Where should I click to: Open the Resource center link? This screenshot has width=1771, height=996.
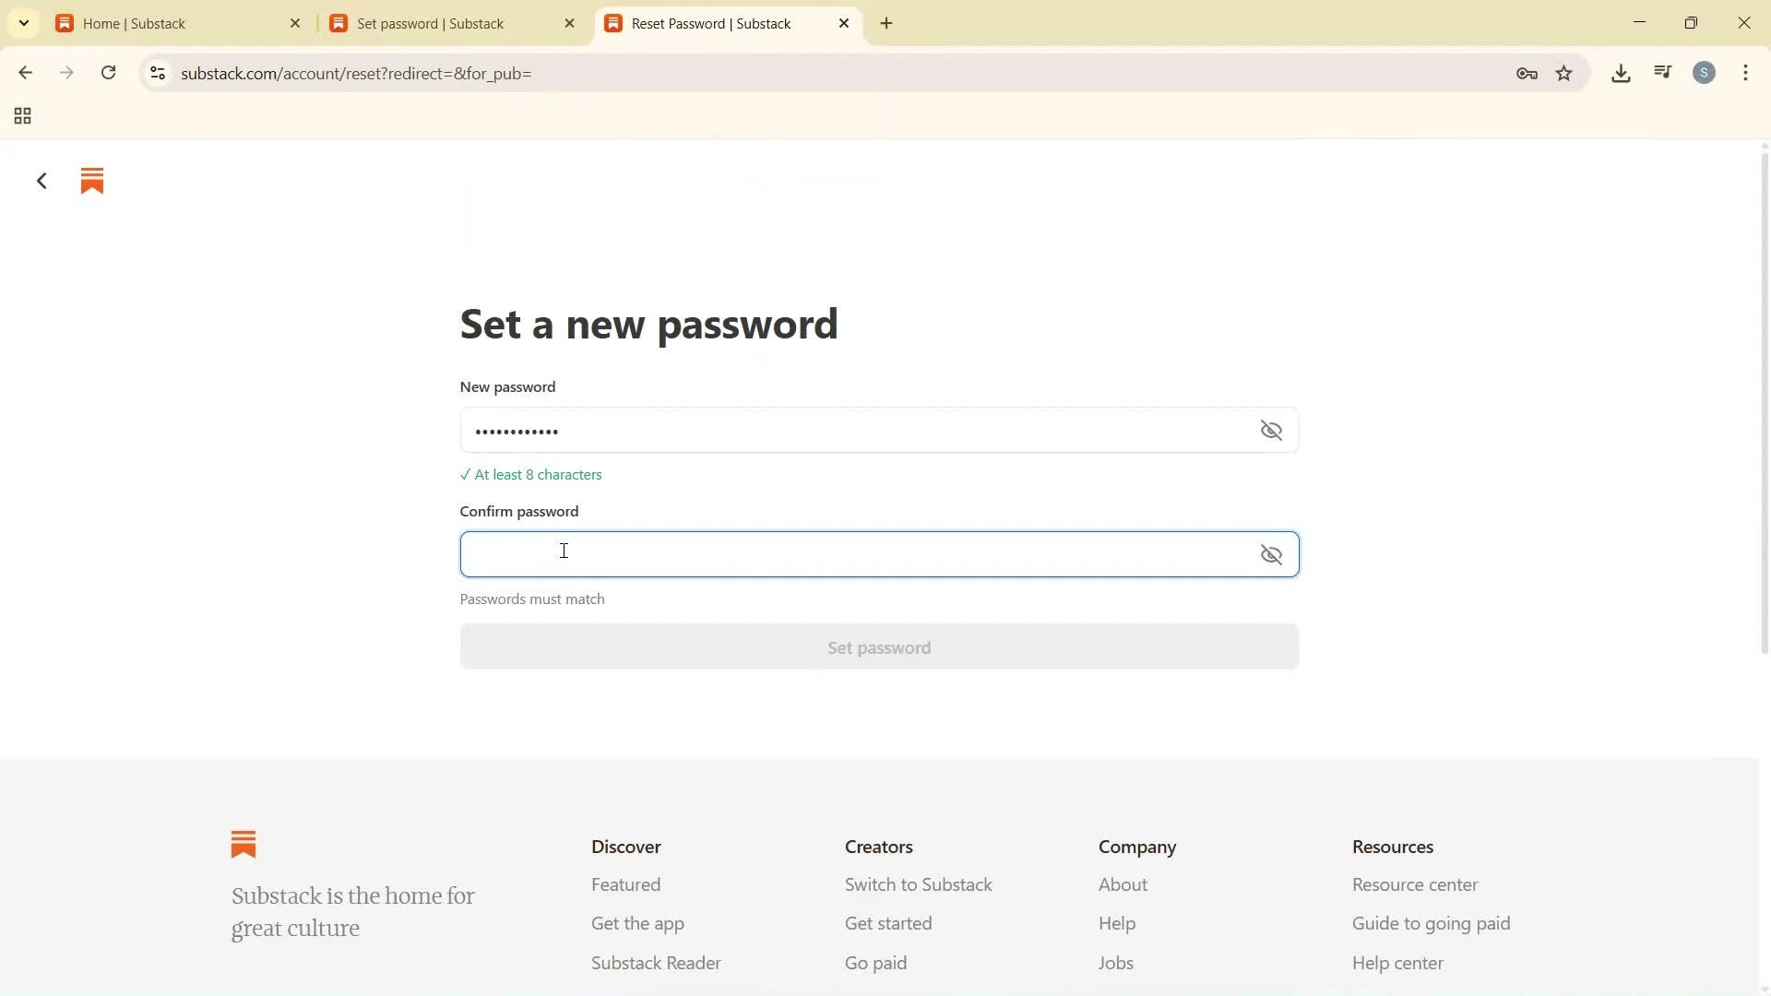(1414, 884)
